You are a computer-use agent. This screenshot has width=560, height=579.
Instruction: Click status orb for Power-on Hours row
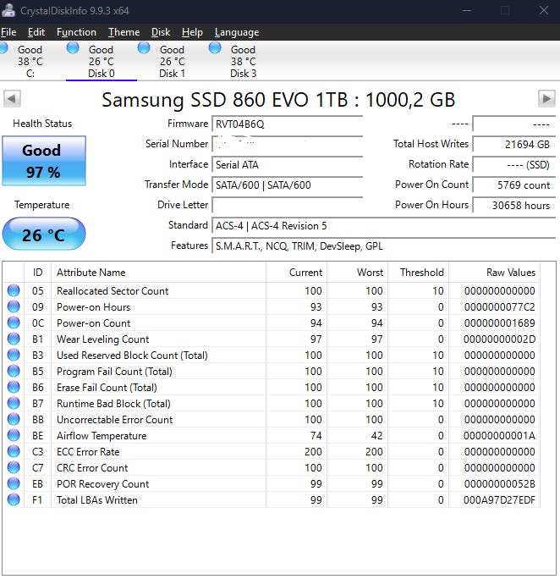coord(14,306)
